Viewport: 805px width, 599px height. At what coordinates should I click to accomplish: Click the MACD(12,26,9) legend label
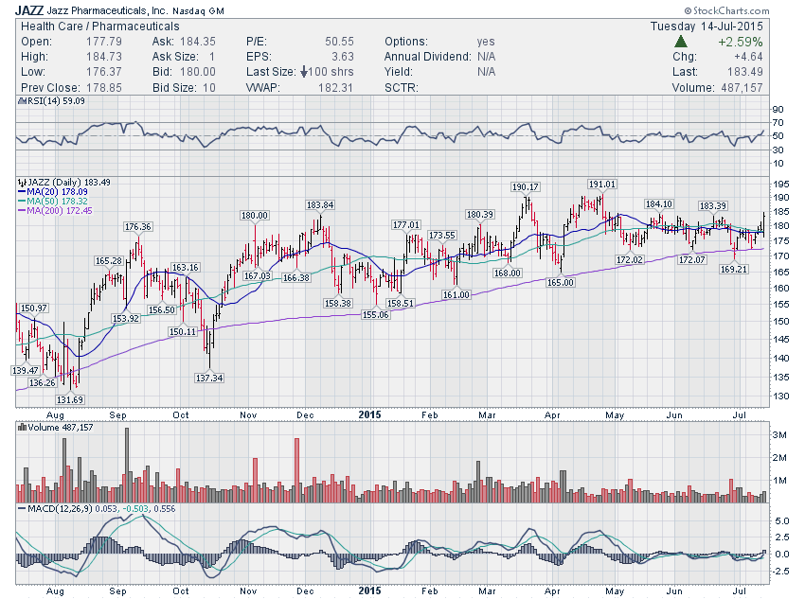click(x=60, y=509)
